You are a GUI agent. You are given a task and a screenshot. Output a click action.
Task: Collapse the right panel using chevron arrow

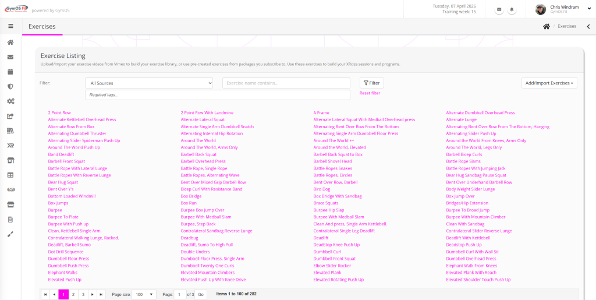click(588, 26)
